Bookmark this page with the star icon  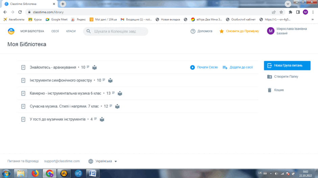tap(281, 12)
